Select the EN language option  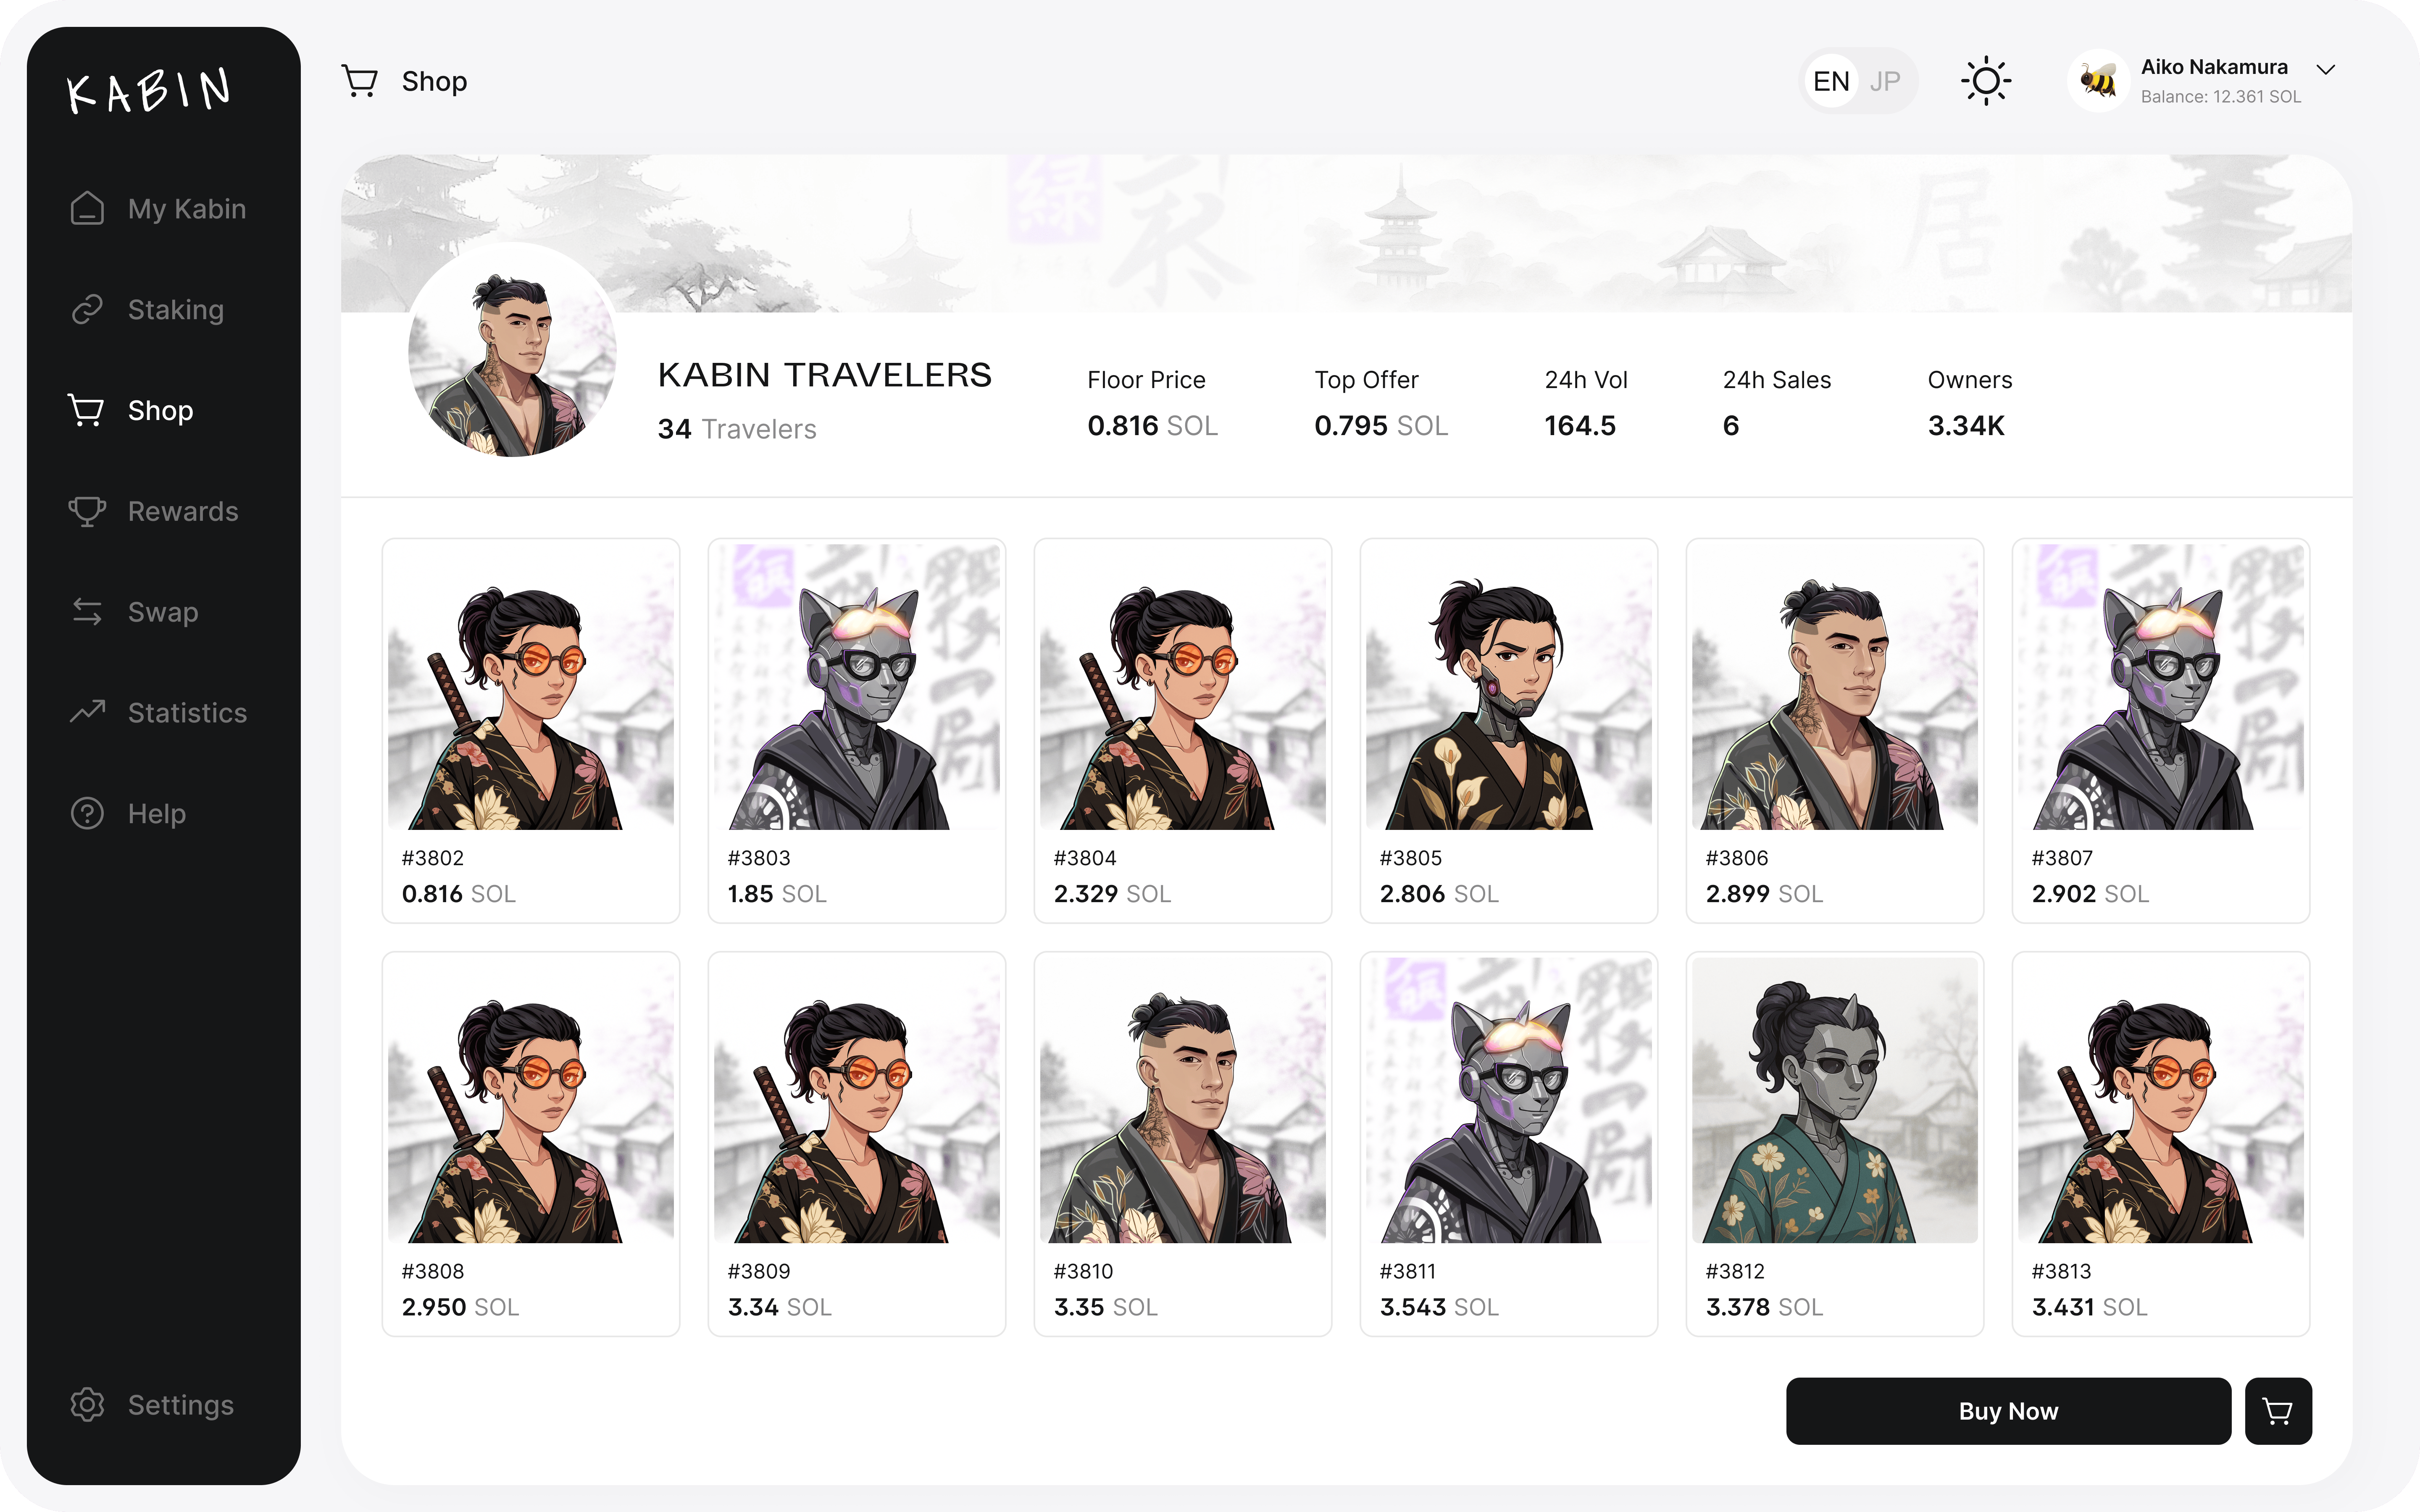pyautogui.click(x=1831, y=81)
